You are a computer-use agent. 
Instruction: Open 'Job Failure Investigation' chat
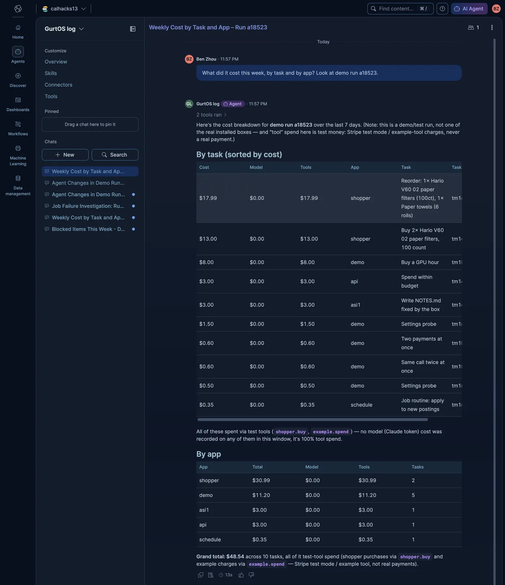point(90,206)
